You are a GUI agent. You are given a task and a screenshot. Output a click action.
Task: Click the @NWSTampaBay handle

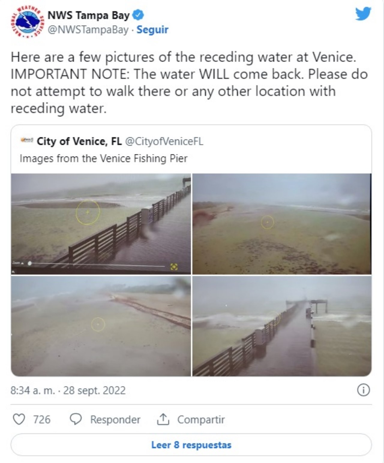point(88,30)
